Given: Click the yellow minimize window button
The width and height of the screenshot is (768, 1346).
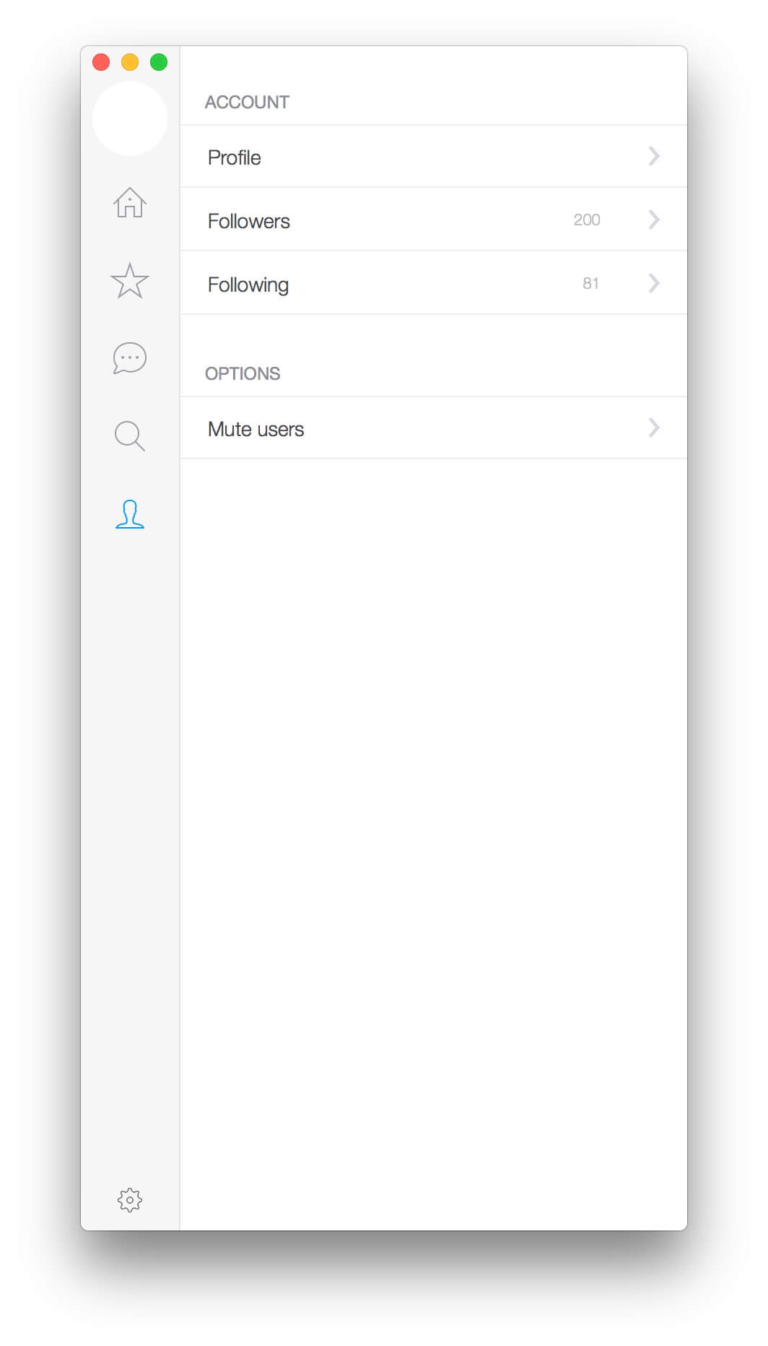Looking at the screenshot, I should [x=130, y=62].
